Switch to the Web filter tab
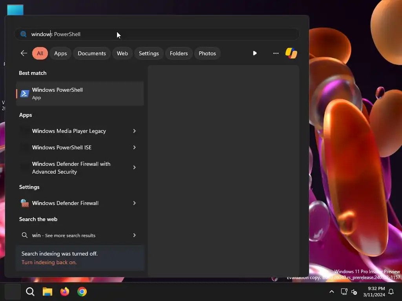This screenshot has height=301, width=402. [x=122, y=53]
